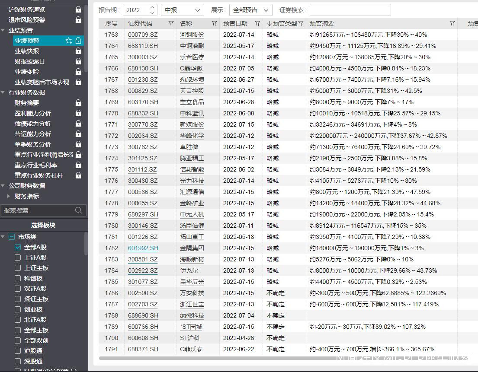Open 业绩快报 in the sidebar
This screenshot has height=372, width=478.
(27, 51)
